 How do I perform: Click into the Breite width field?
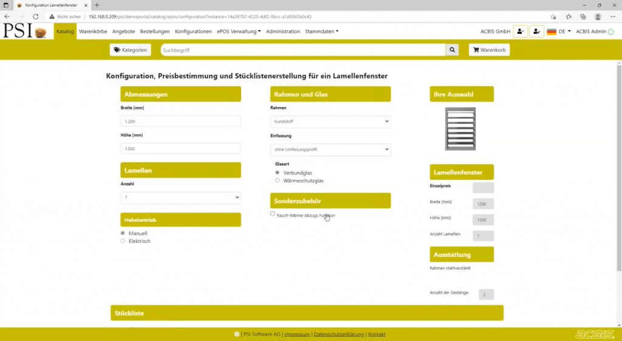[180, 122]
